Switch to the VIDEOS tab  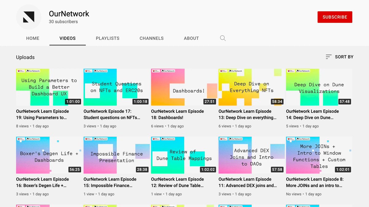tap(67, 38)
